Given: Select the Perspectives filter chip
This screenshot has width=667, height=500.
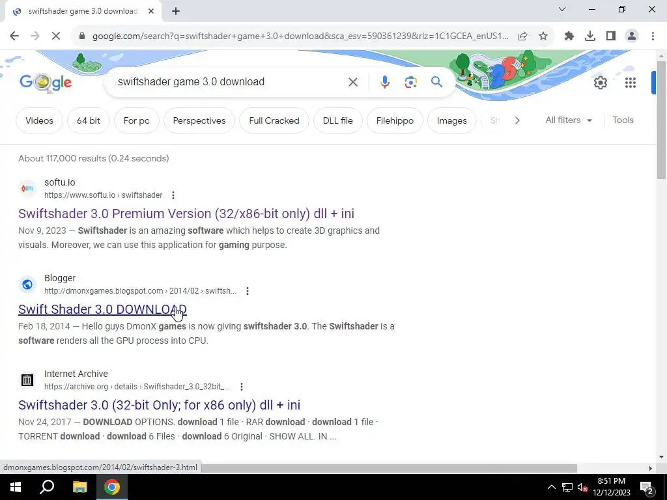Looking at the screenshot, I should (x=199, y=120).
